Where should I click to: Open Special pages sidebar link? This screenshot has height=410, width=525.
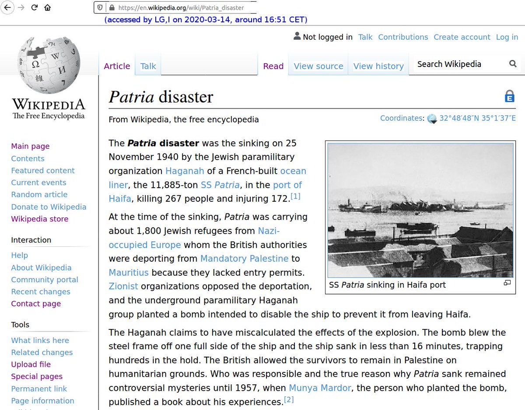pos(37,376)
